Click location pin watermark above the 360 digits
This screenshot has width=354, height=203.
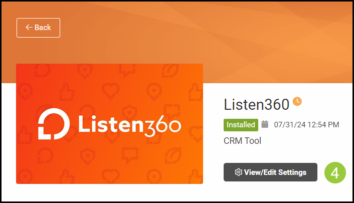click(154, 91)
